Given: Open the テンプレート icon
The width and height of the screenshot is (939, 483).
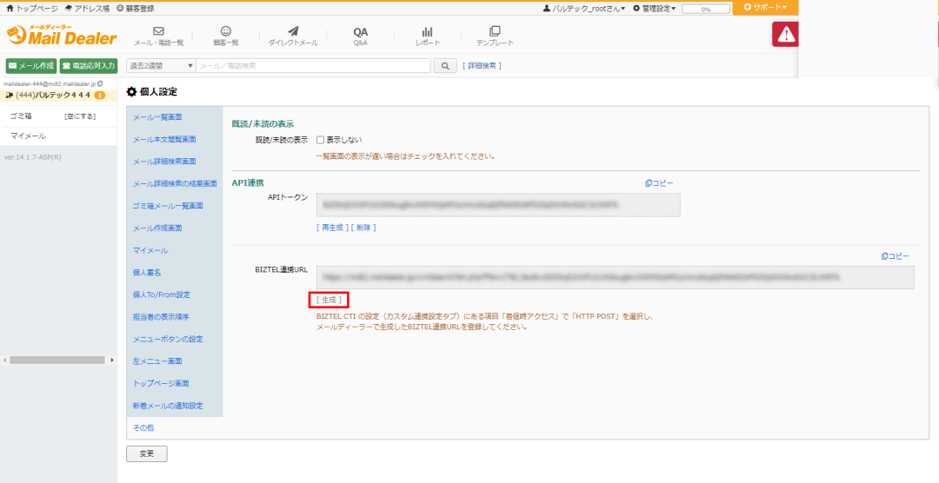Looking at the screenshot, I should [x=495, y=32].
